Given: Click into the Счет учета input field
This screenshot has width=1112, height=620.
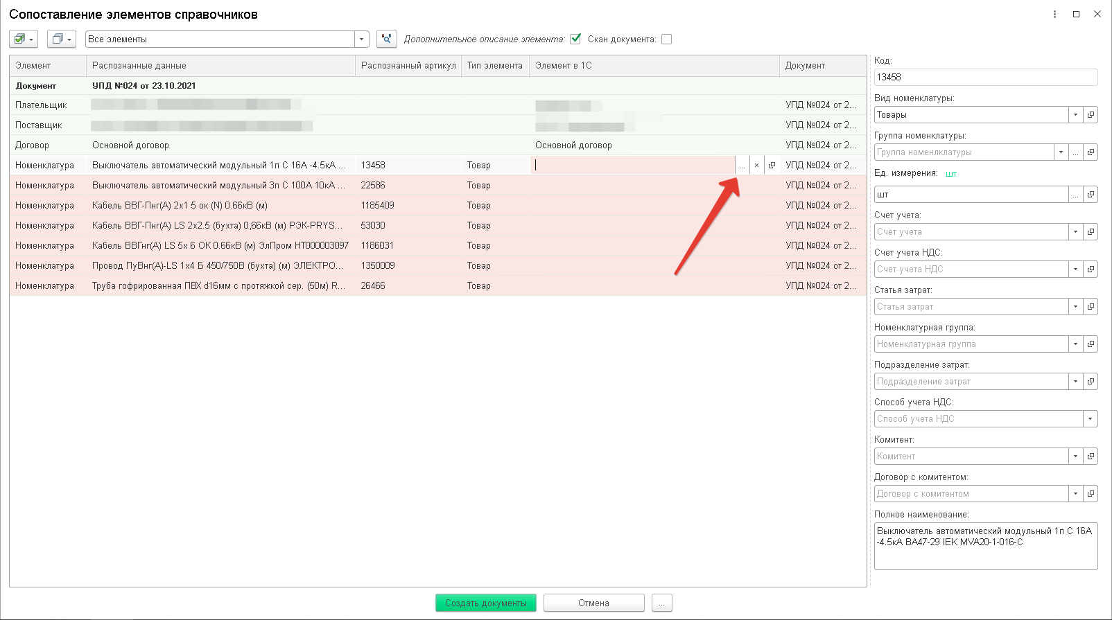Looking at the screenshot, I should click(x=971, y=232).
